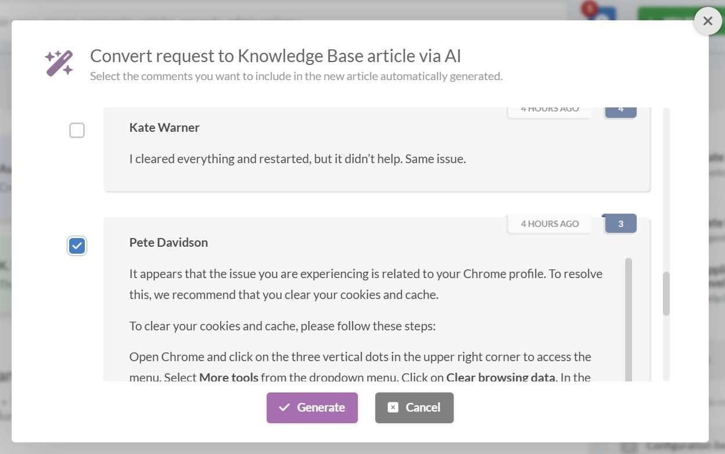Click the "4 HOURS AGO" label on Pete Davidson's comment
This screenshot has height=454, width=725.
tap(550, 224)
